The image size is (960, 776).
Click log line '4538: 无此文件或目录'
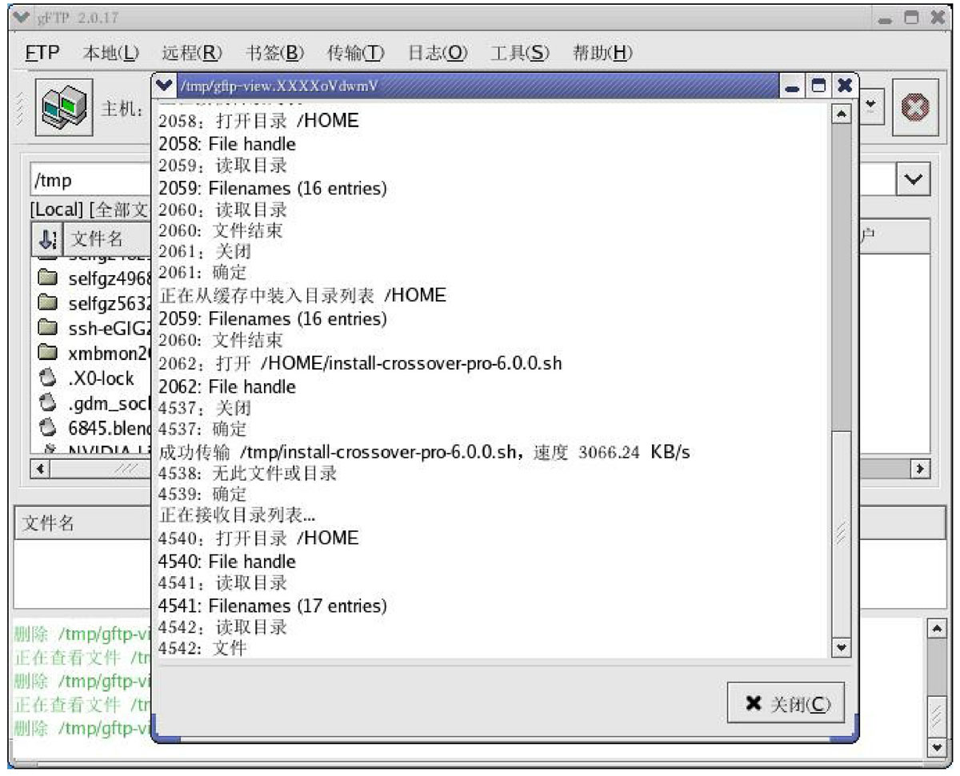[248, 474]
